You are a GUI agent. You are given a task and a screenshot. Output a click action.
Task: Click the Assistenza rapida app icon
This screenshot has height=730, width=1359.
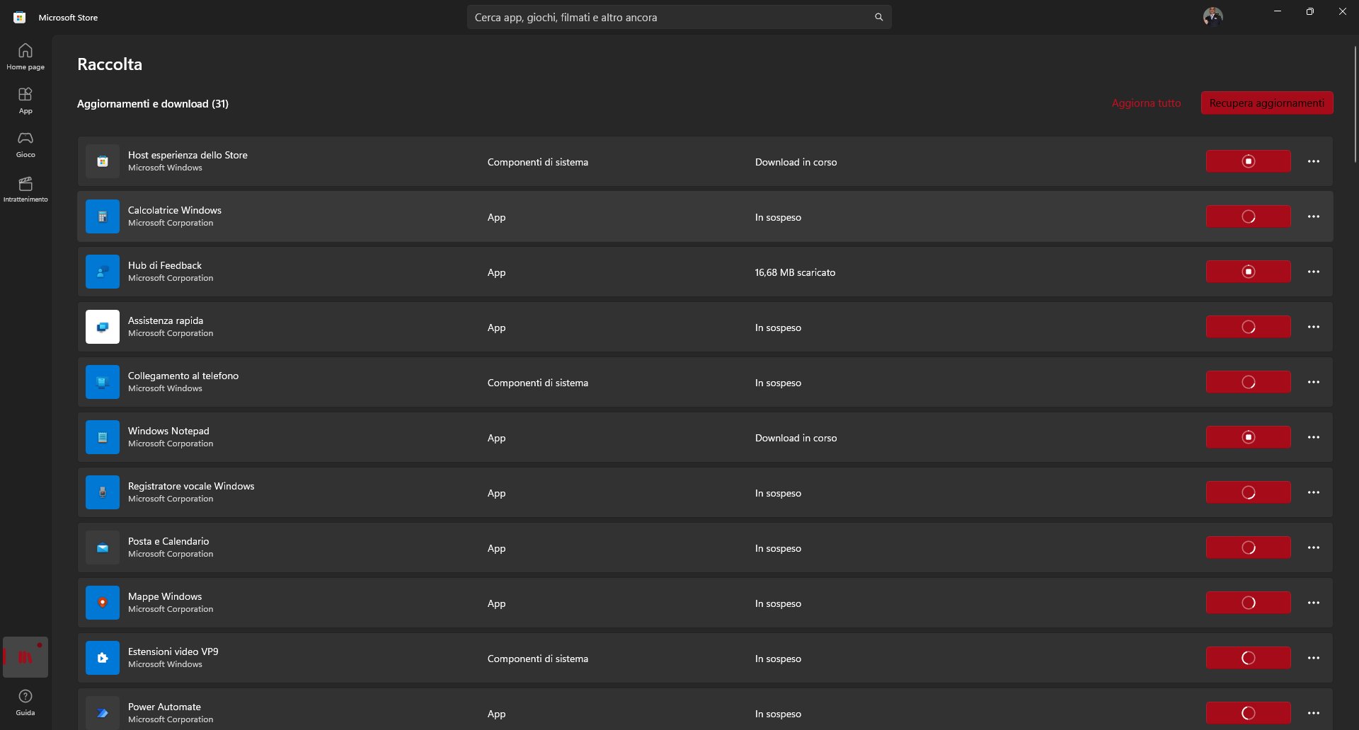click(x=103, y=327)
